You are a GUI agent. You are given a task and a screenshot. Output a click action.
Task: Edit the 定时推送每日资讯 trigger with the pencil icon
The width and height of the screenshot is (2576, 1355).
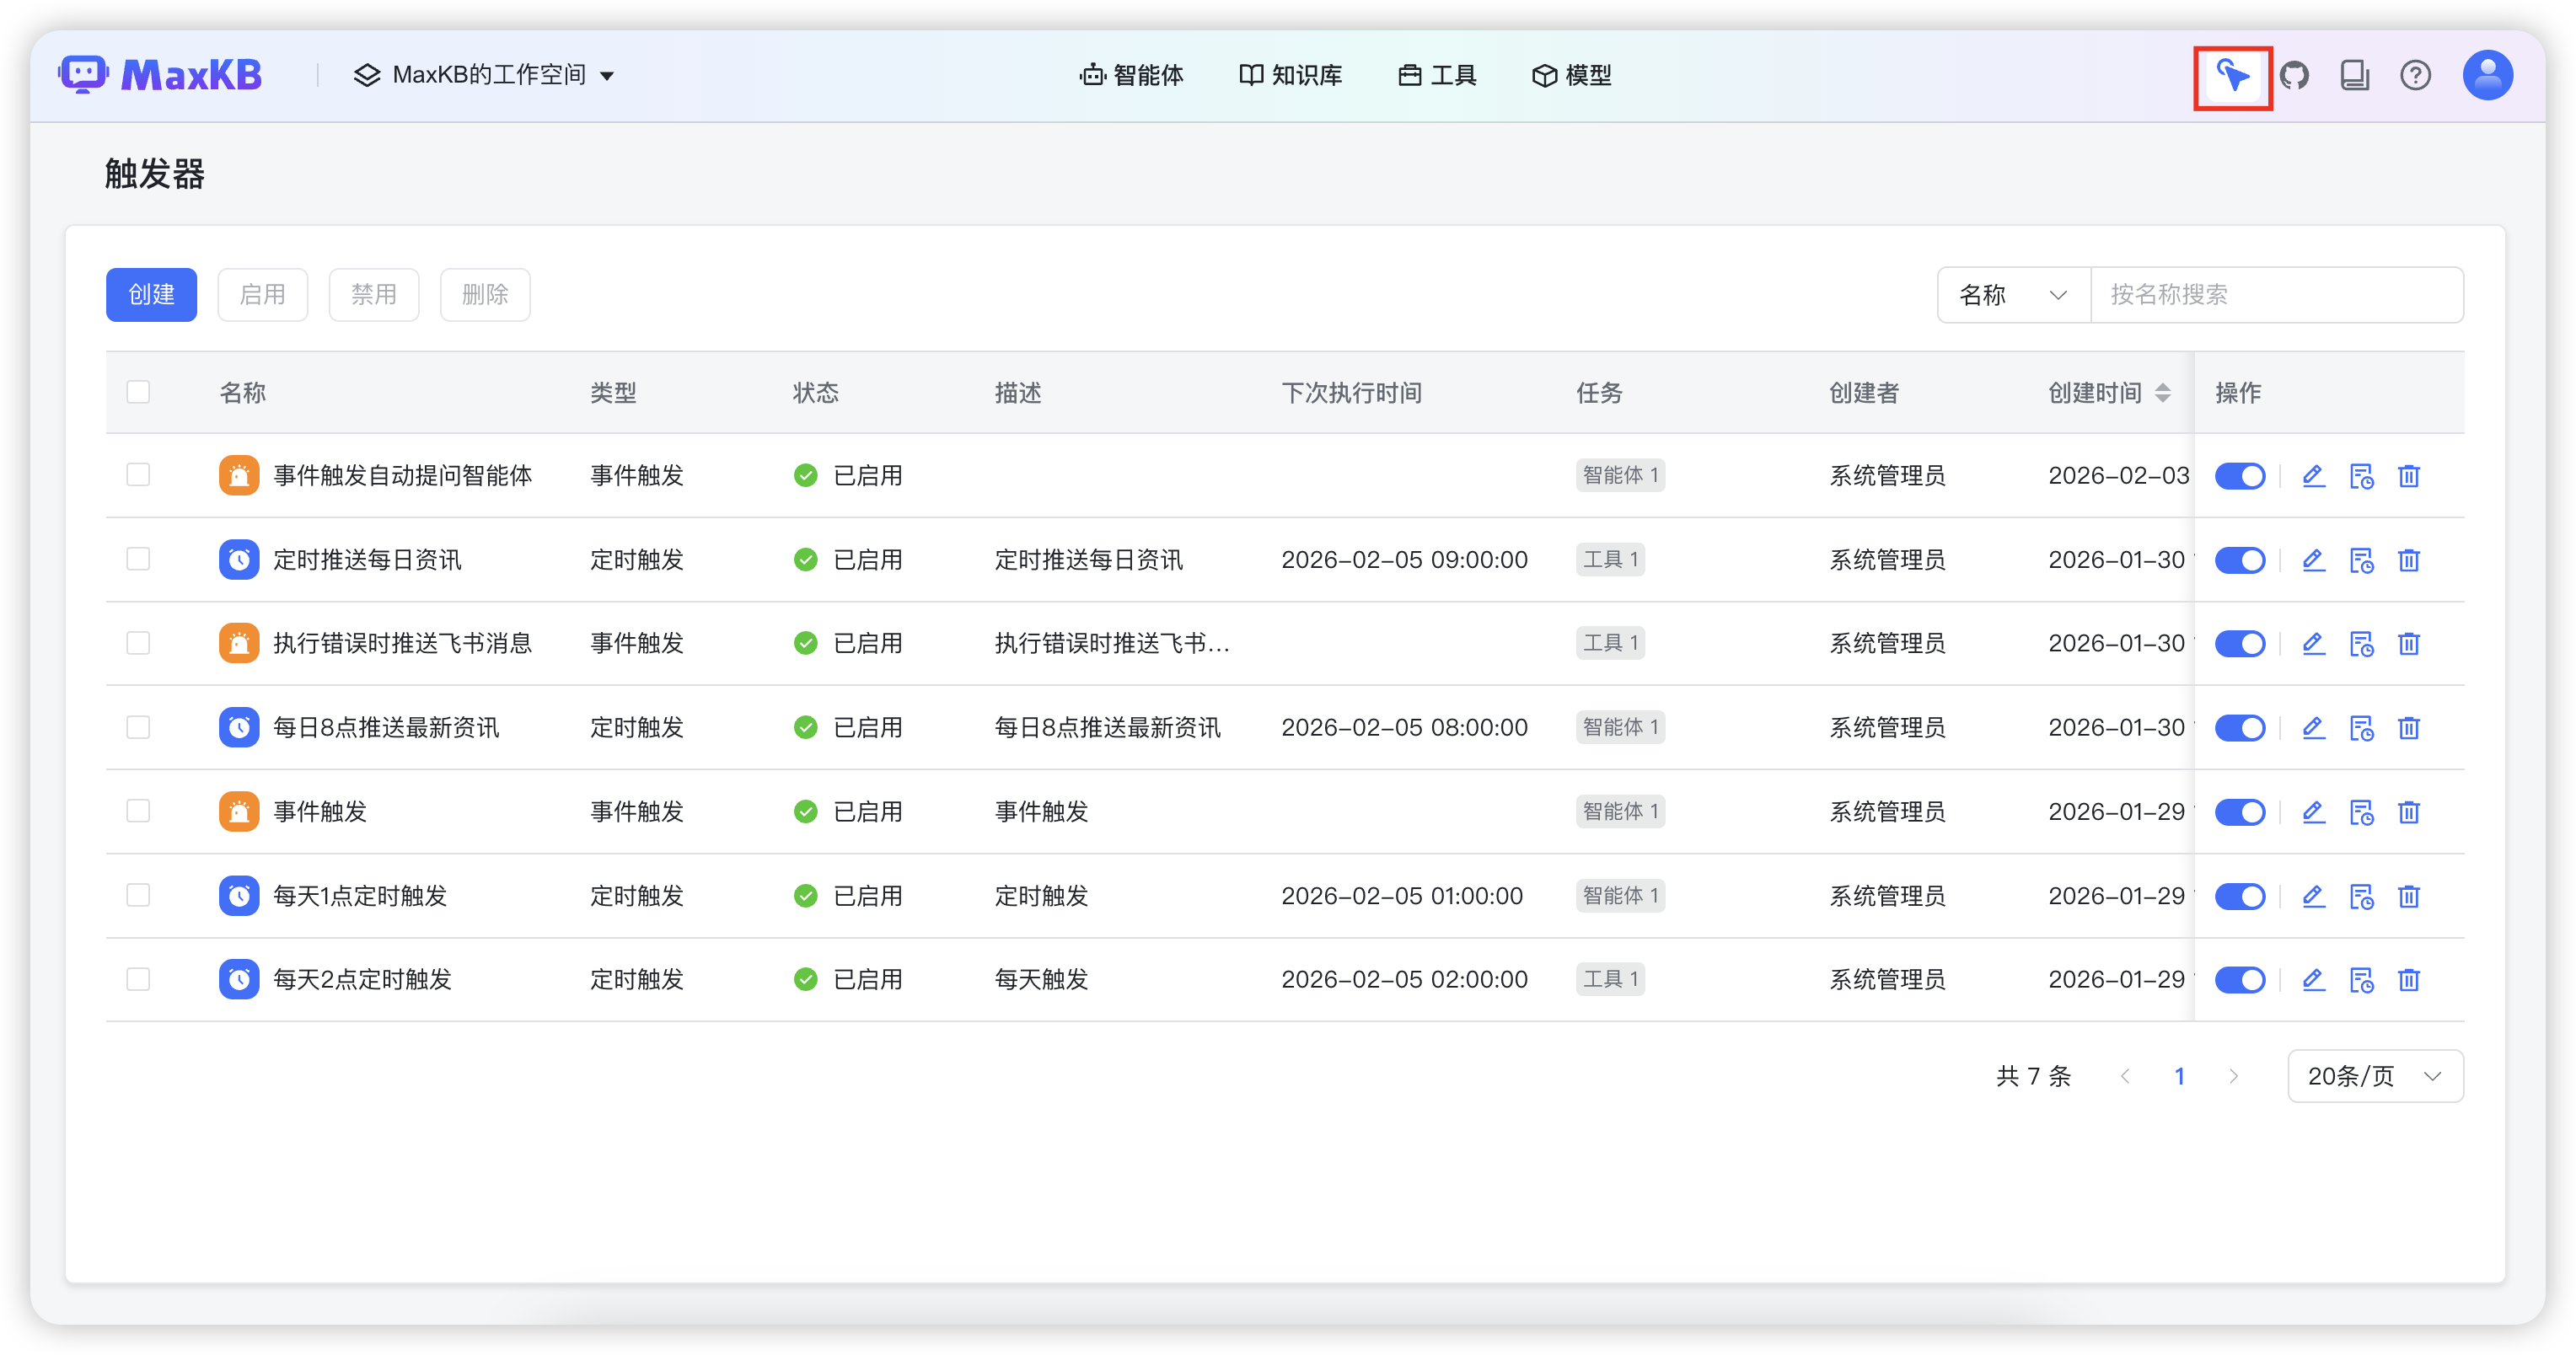click(x=2313, y=560)
